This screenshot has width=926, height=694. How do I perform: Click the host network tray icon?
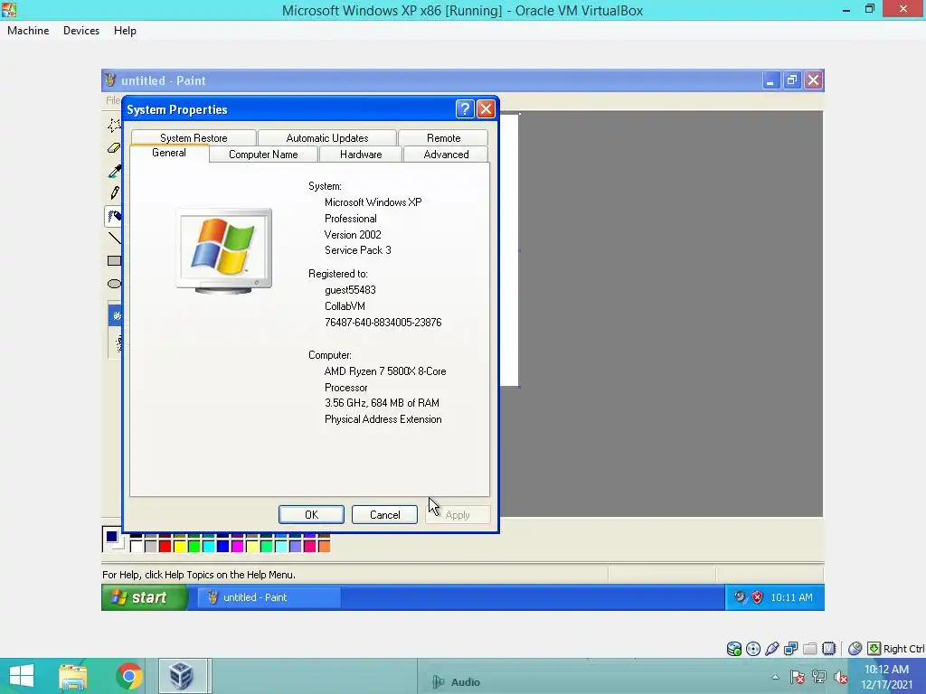(x=819, y=677)
